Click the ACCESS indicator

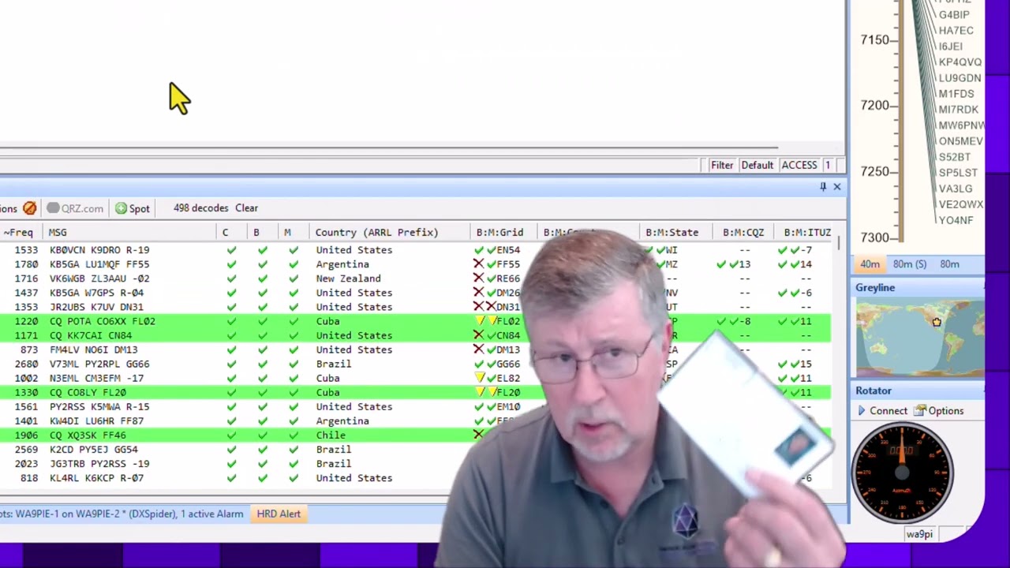(799, 165)
